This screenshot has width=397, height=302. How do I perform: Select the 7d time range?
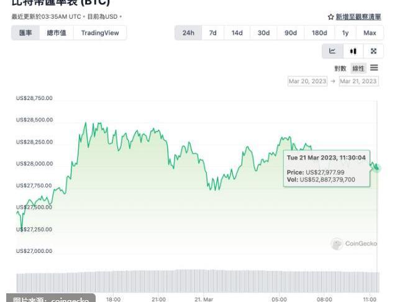pyautogui.click(x=212, y=33)
